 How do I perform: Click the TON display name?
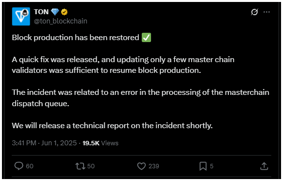pos(42,12)
